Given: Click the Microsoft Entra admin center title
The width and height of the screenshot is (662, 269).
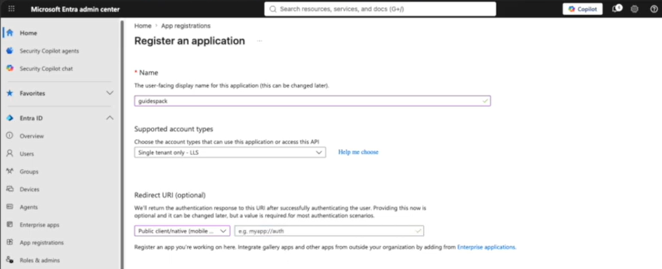Looking at the screenshot, I should [x=75, y=9].
